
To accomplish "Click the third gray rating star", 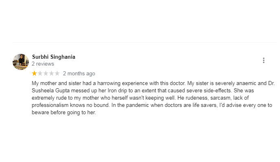I will (46, 73).
